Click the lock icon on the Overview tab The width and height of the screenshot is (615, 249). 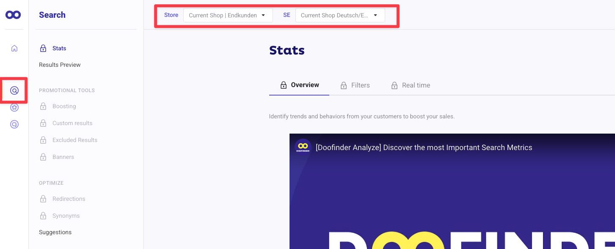click(284, 85)
